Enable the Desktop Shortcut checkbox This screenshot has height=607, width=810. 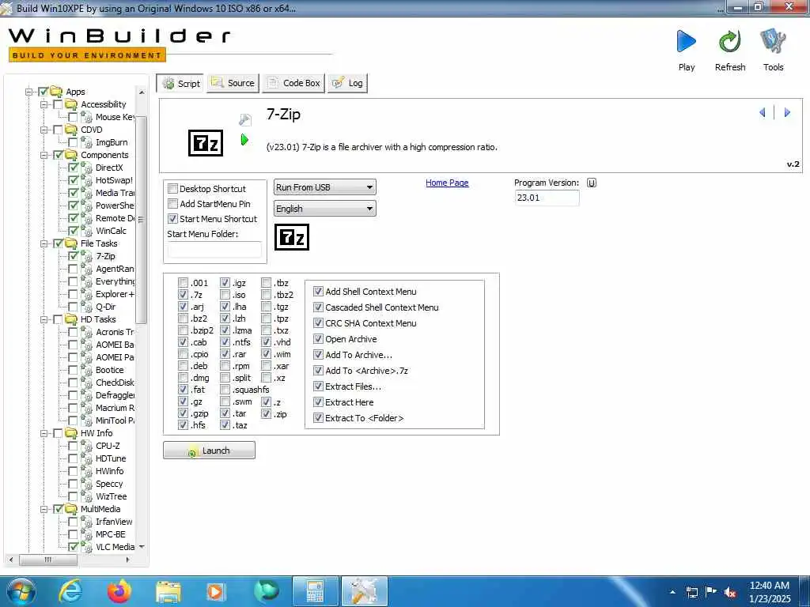(x=173, y=188)
